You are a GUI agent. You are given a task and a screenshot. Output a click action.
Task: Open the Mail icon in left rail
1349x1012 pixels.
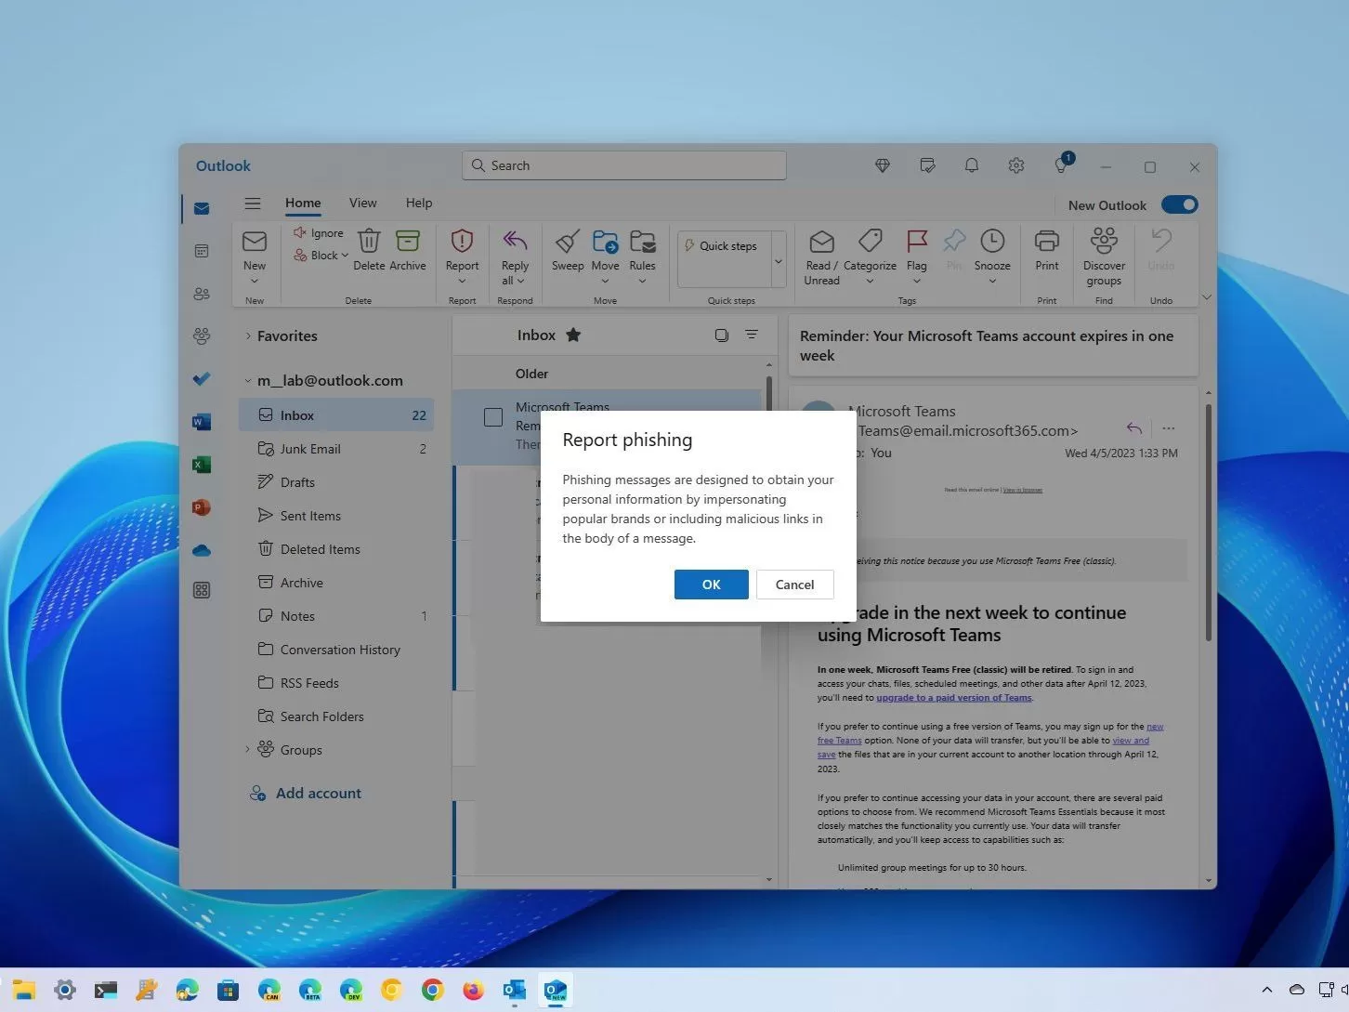(202, 208)
